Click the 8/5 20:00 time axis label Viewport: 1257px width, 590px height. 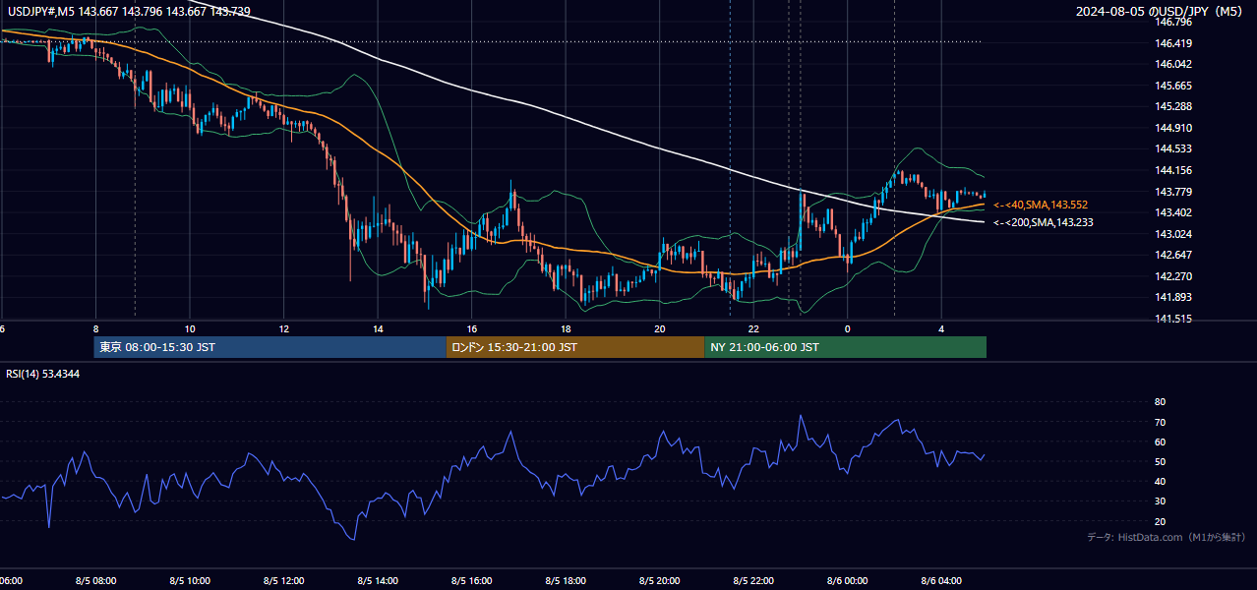click(660, 580)
